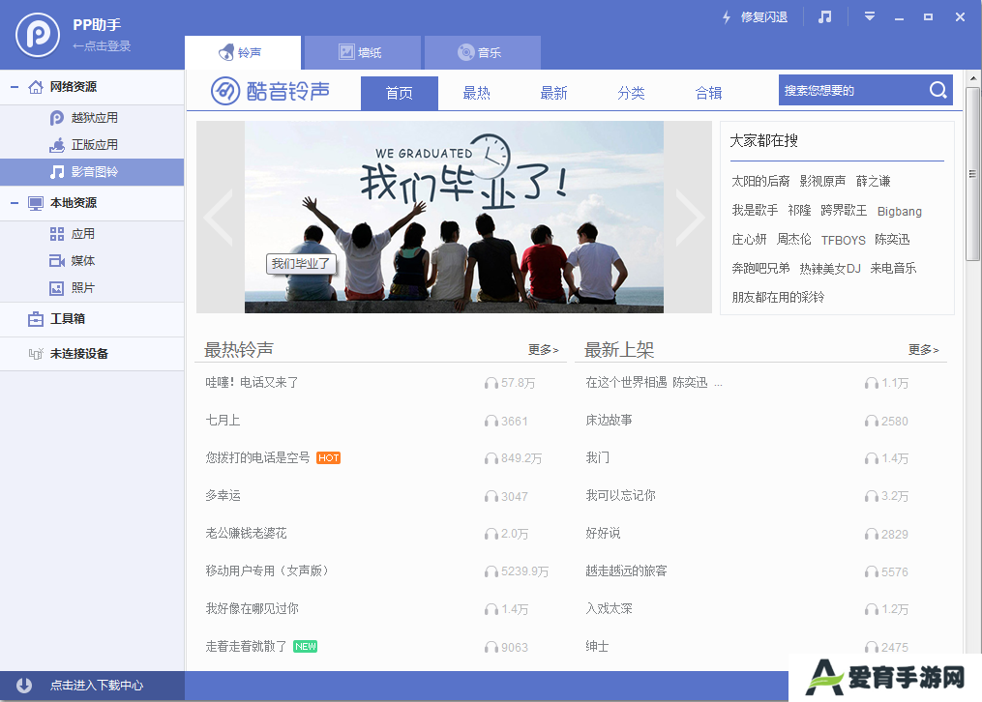
Task: Show previous banner with left arrow
Action: pyautogui.click(x=219, y=218)
